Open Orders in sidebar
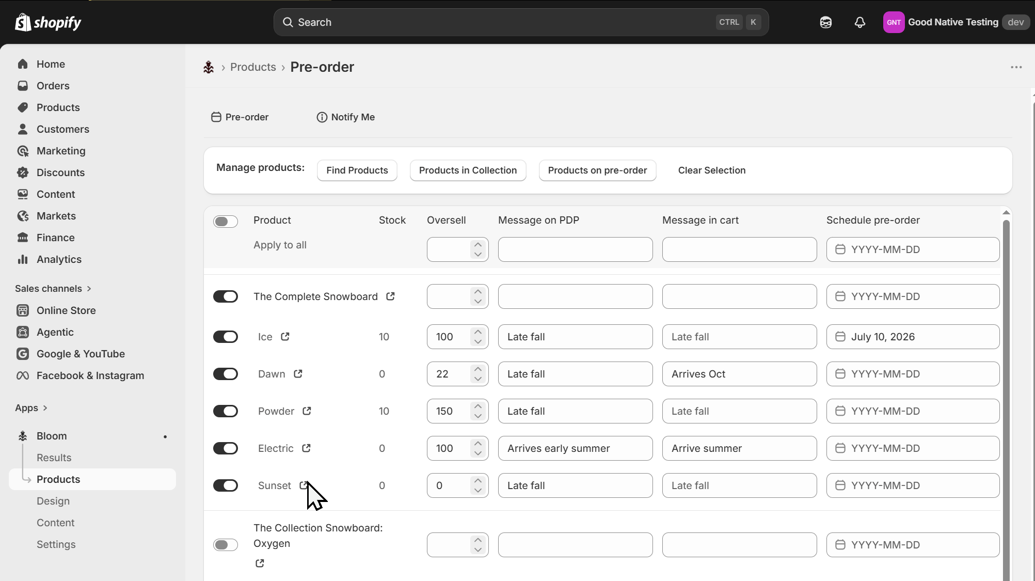The height and width of the screenshot is (581, 1035). click(53, 86)
